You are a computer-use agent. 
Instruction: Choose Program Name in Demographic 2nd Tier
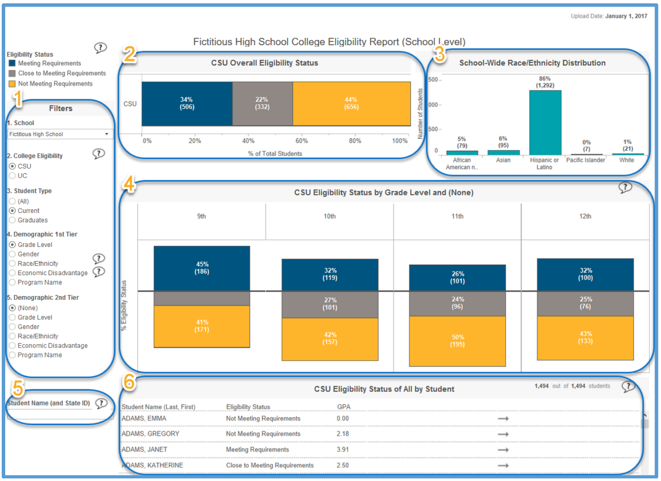12,355
